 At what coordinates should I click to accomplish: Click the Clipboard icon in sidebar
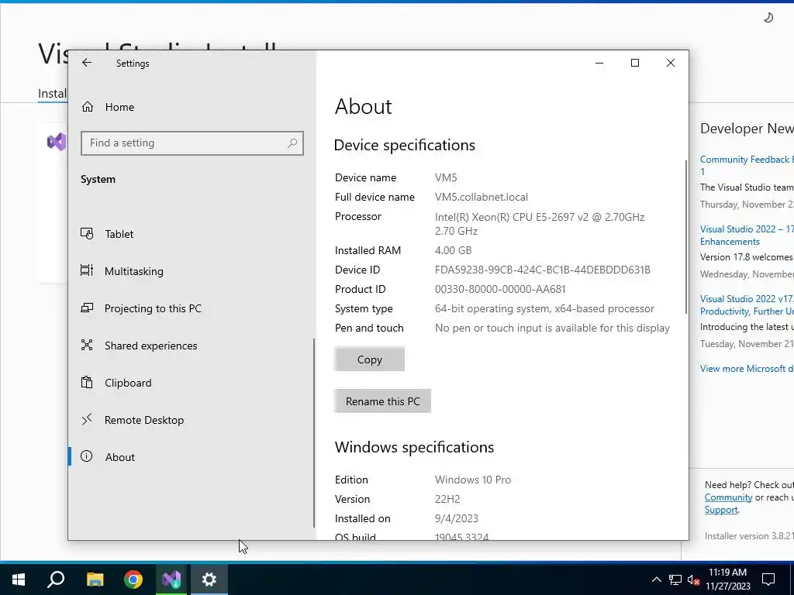coord(87,383)
